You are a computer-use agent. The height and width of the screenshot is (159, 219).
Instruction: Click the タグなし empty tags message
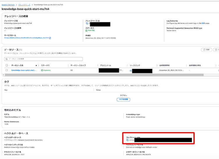tap(124, 95)
